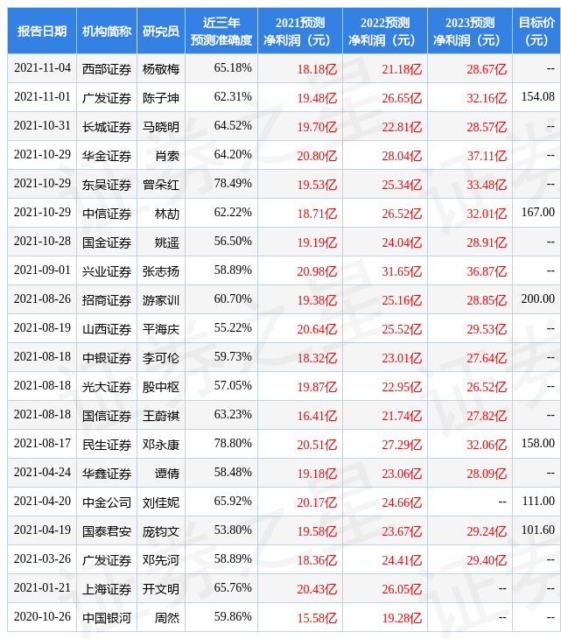Select analyst name 周然

(167, 618)
